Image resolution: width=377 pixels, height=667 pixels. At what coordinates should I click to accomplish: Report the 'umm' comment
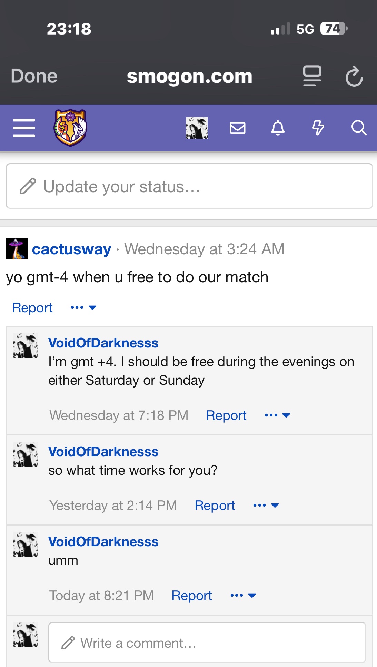pos(192,596)
